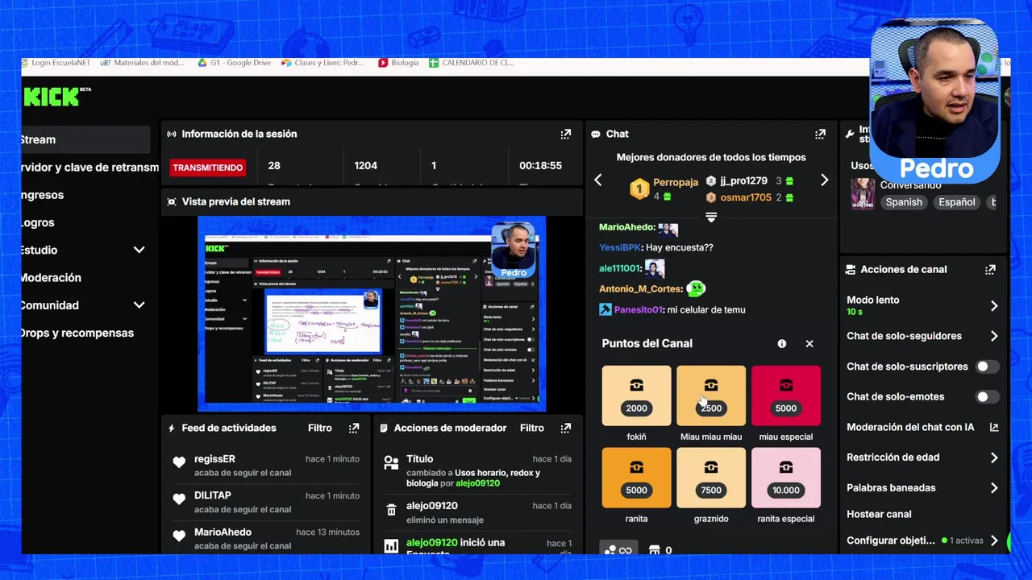Redeem the ranita especial 10.000 reward
This screenshot has width=1032, height=580.
pos(786,478)
